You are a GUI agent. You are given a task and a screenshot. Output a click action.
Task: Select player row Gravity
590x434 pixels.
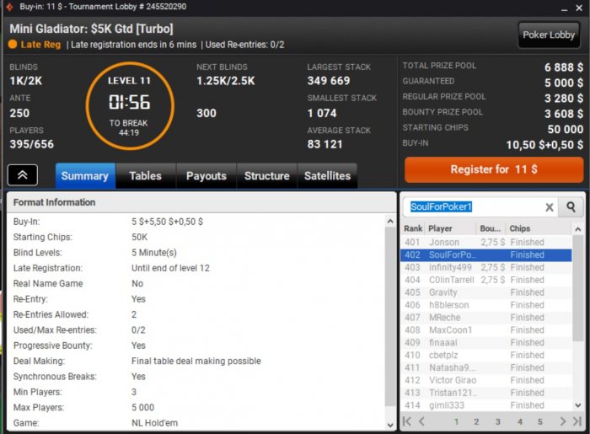(x=486, y=292)
